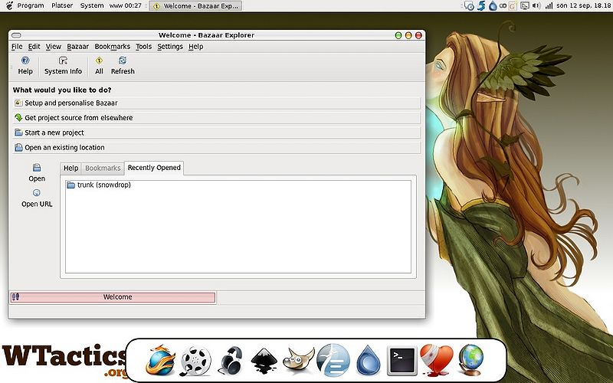Image resolution: width=613 pixels, height=383 pixels.
Task: Launch Inkscape from the dock
Action: click(264, 361)
